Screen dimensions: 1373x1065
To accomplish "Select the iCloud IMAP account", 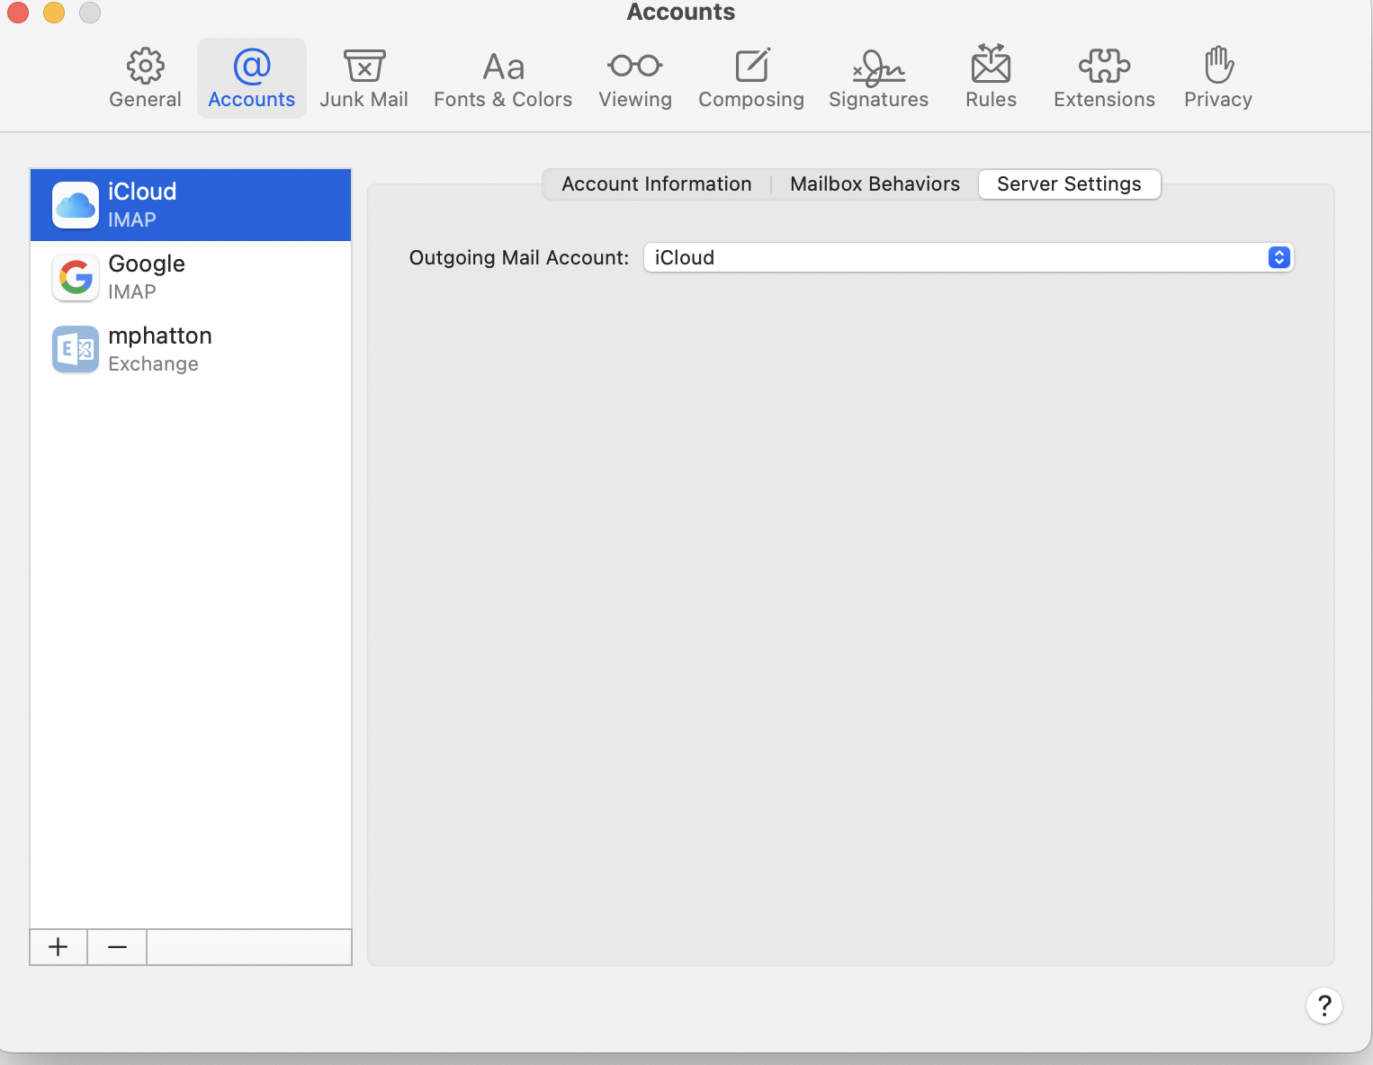I will pos(191,205).
